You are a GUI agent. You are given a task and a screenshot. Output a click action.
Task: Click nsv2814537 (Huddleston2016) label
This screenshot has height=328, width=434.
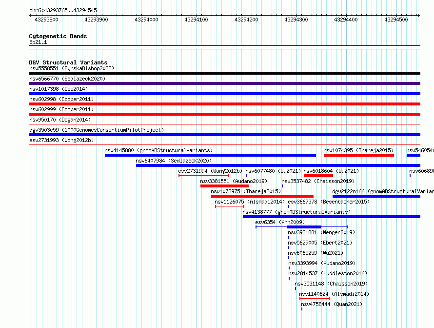click(328, 273)
